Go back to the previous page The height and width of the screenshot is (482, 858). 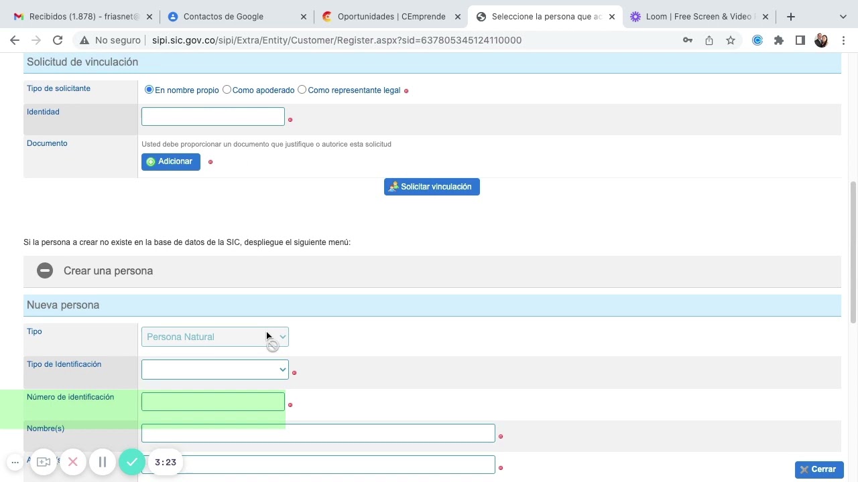point(15,40)
